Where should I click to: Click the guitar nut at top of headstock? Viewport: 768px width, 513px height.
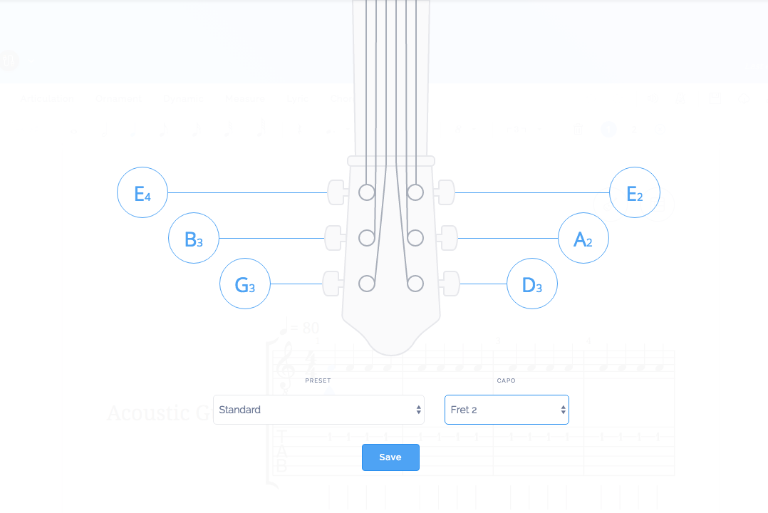[x=391, y=161]
